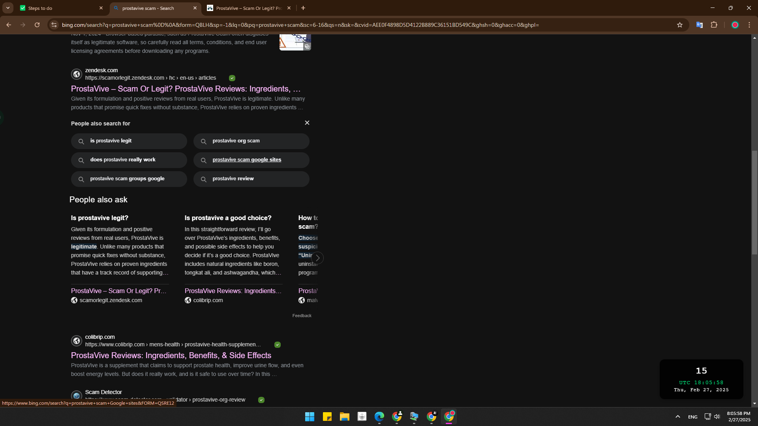Click green verified badge beside Scam Detector URL
Viewport: 758px width, 426px height.
(x=261, y=400)
